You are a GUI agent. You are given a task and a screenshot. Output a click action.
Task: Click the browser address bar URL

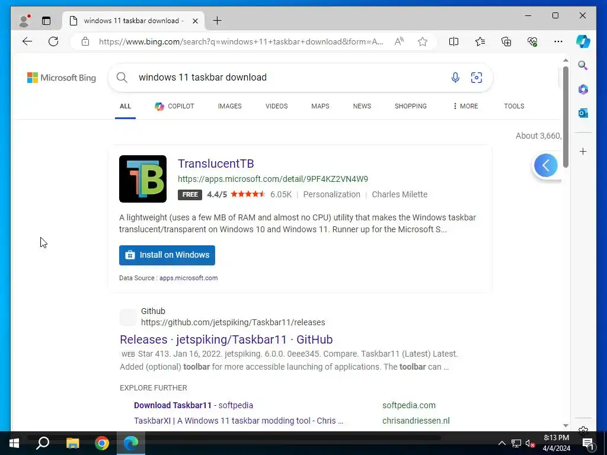click(241, 41)
